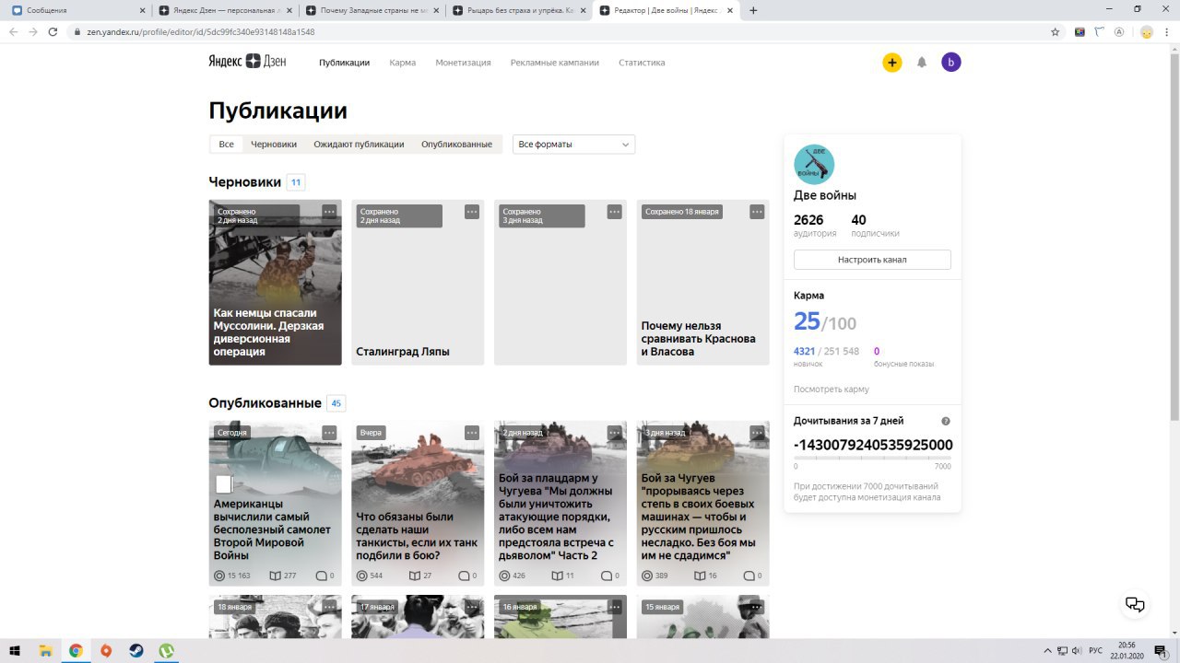Click views count icon on Американцы article
The image size is (1180, 663).
219,576
